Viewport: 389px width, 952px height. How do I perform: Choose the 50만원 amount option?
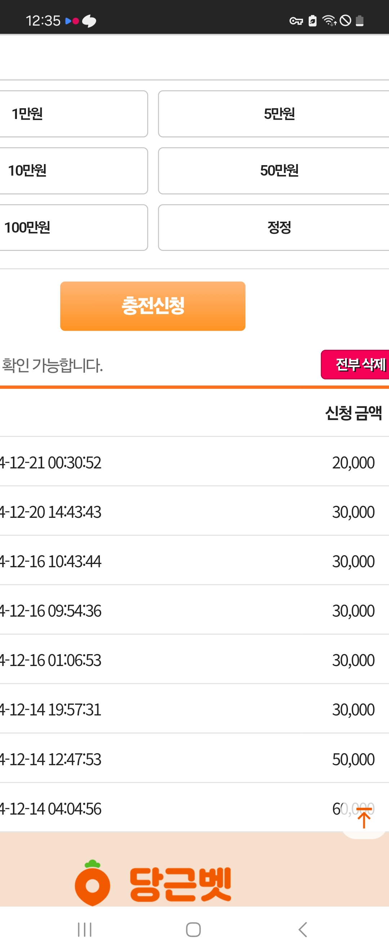(x=273, y=171)
